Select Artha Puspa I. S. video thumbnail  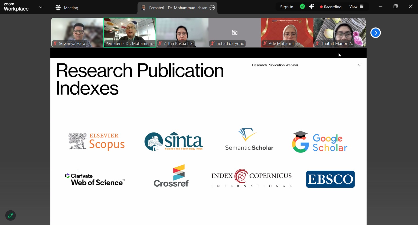pos(182,33)
